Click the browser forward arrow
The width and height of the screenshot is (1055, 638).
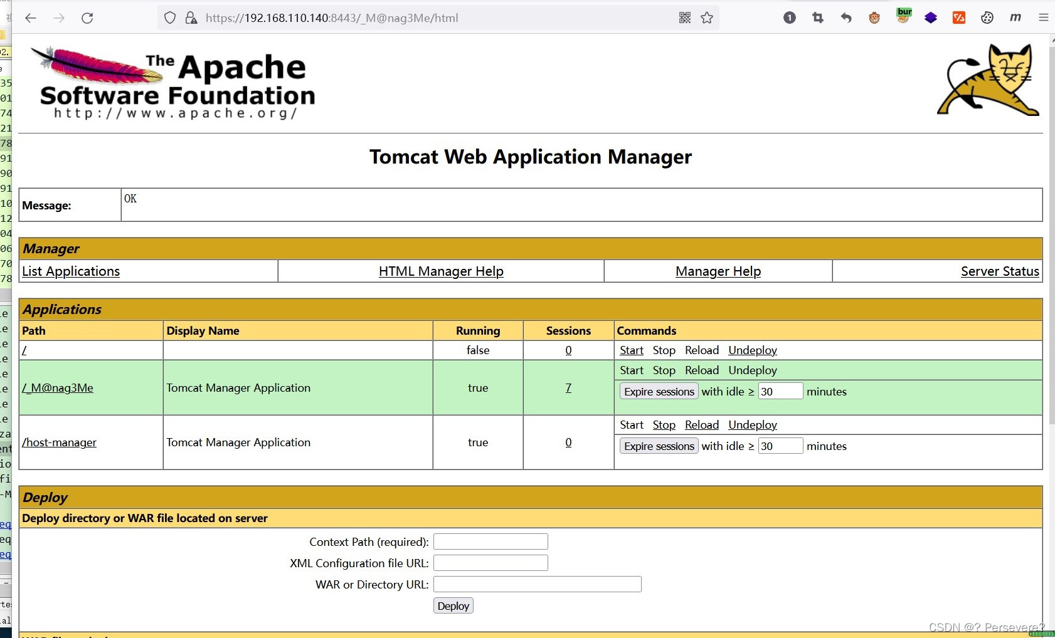click(59, 18)
